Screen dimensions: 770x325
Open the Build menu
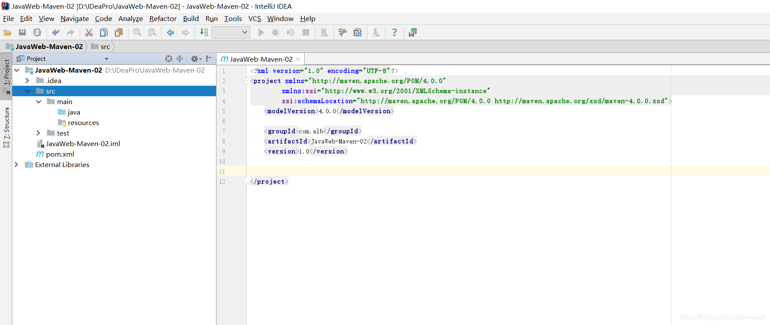pos(191,18)
